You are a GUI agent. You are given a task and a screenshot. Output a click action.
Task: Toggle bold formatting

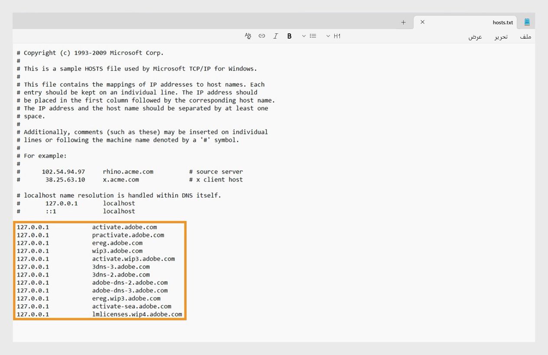click(x=289, y=36)
